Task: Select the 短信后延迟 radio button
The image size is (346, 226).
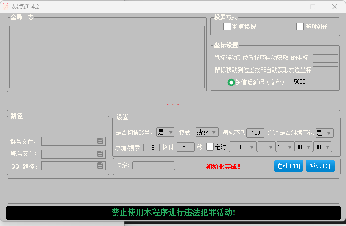Action: tap(231, 82)
